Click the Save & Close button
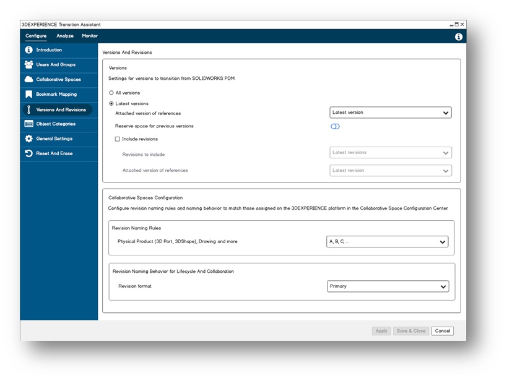Image resolution: width=507 pixels, height=381 pixels. [411, 331]
